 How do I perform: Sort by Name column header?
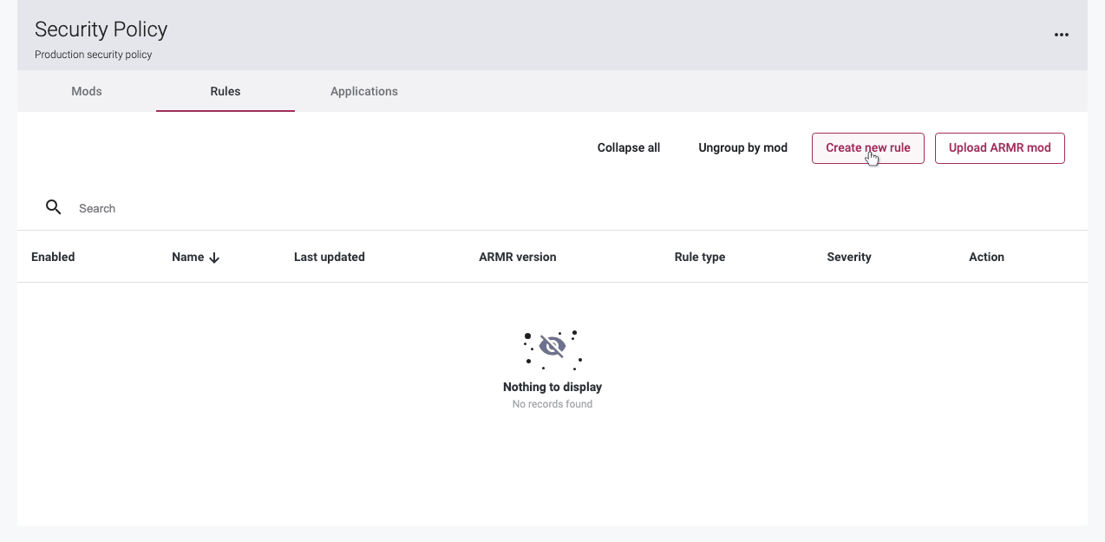187,257
